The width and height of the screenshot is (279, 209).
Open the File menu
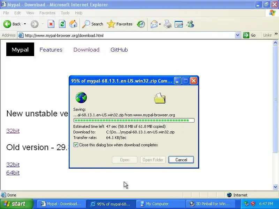(6, 13)
